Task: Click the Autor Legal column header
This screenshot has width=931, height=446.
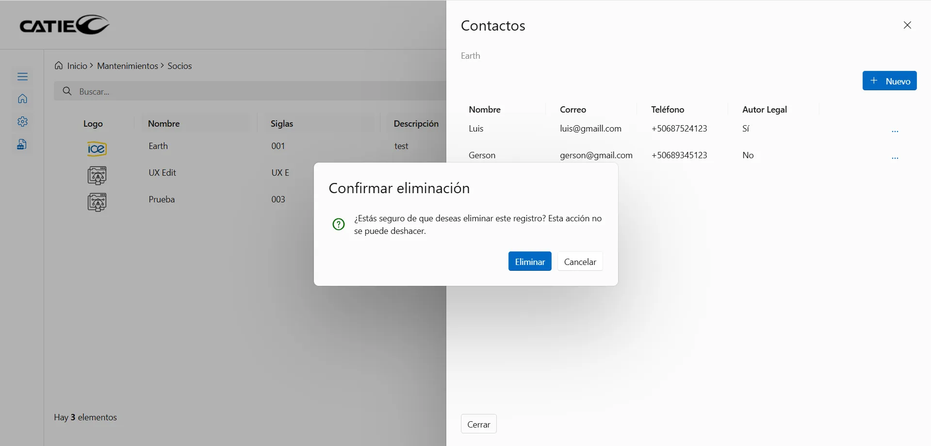Action: [764, 110]
